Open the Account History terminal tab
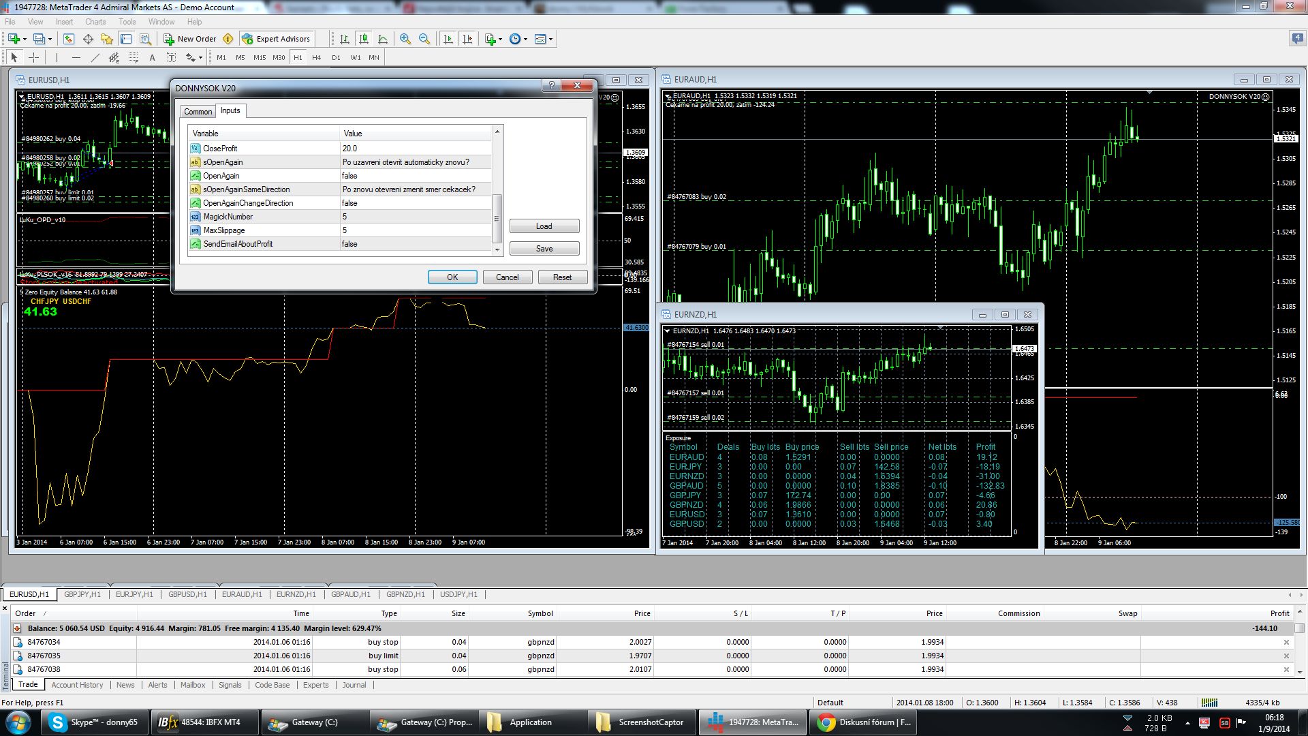Screen dimensions: 1308x736 (77, 685)
